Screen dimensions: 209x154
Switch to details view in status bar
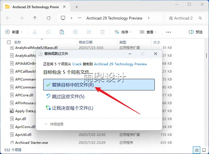(197, 150)
